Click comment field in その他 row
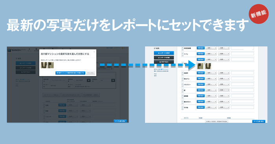Screen dimensions: 275x144 242,107
